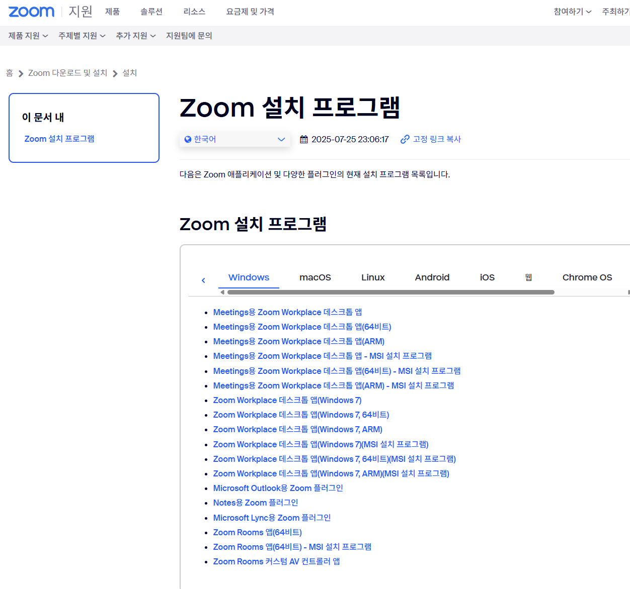Click 홈 in the breadcrumb
Viewport: 630px width, 589px height.
coord(10,73)
